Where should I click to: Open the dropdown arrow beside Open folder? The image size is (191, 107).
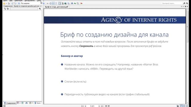pyautogui.click(x=6, y=3)
